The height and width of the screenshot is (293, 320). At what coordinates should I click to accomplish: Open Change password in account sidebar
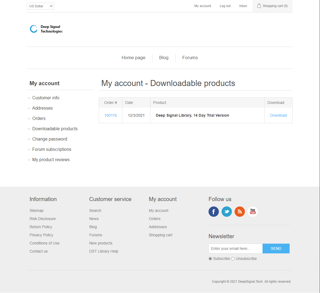50,139
